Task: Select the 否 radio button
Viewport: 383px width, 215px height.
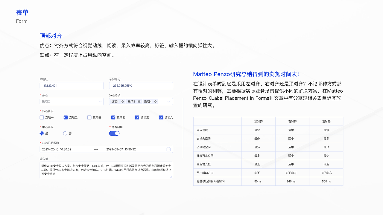Action: 65,133
